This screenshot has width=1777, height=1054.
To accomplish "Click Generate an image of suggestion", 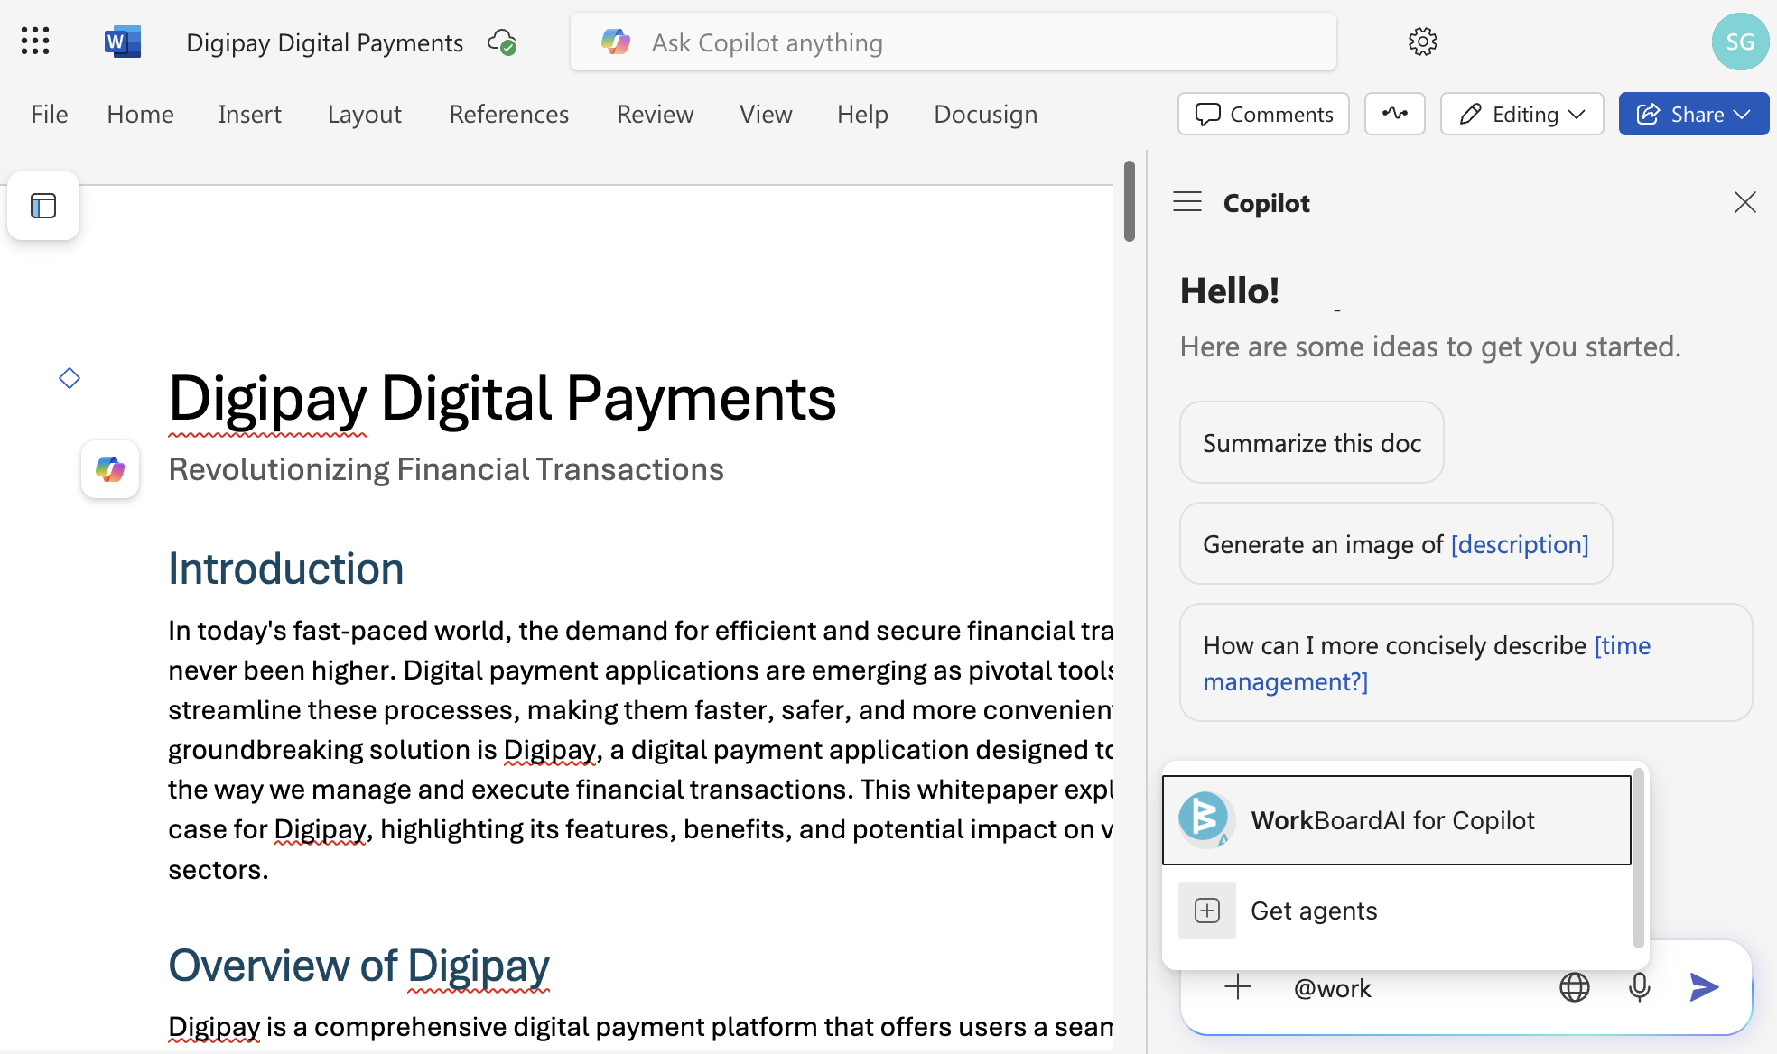I will pyautogui.click(x=1396, y=543).
